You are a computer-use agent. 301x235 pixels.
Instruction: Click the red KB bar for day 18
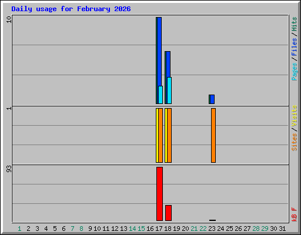[168, 213]
